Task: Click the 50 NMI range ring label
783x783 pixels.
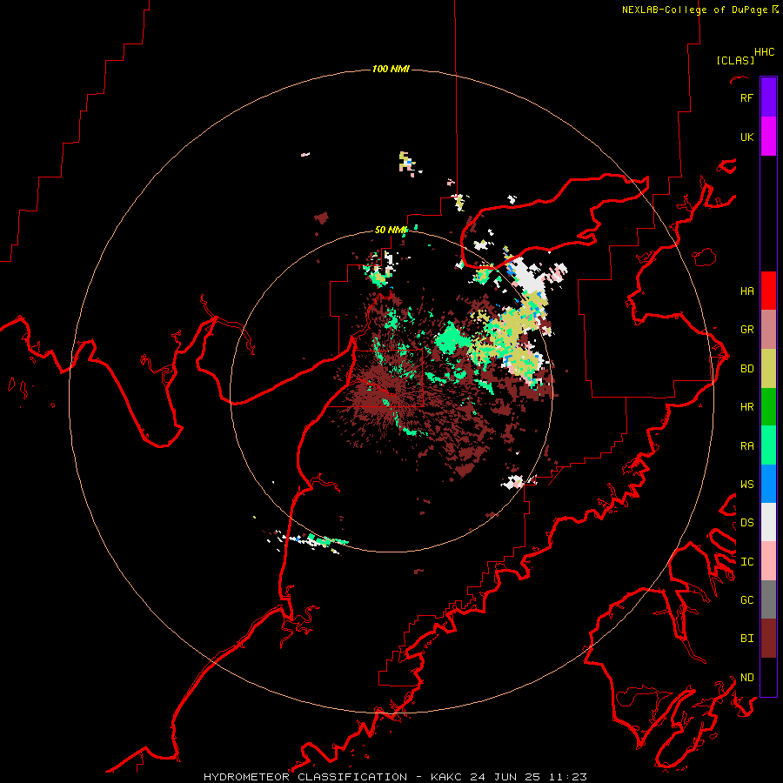Action: click(x=391, y=230)
